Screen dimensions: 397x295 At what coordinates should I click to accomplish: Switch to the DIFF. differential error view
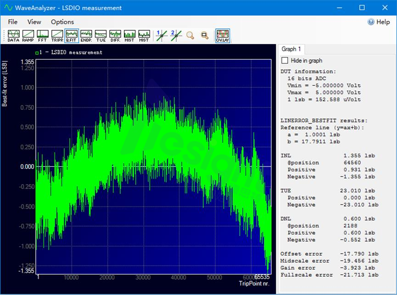coord(115,36)
